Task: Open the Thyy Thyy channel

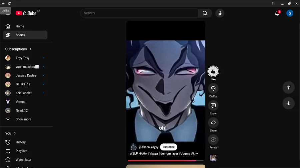Action: pos(25,58)
